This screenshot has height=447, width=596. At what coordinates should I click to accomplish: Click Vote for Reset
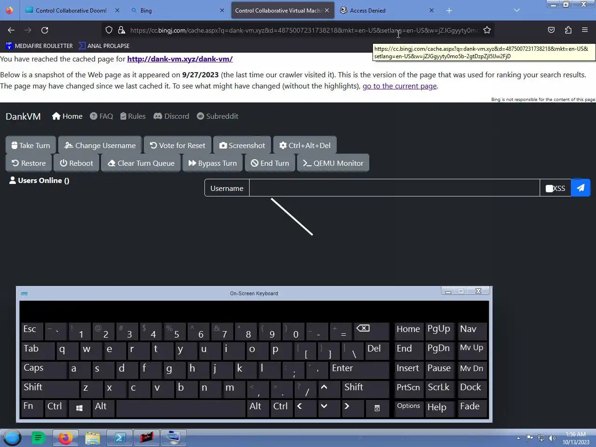click(177, 145)
